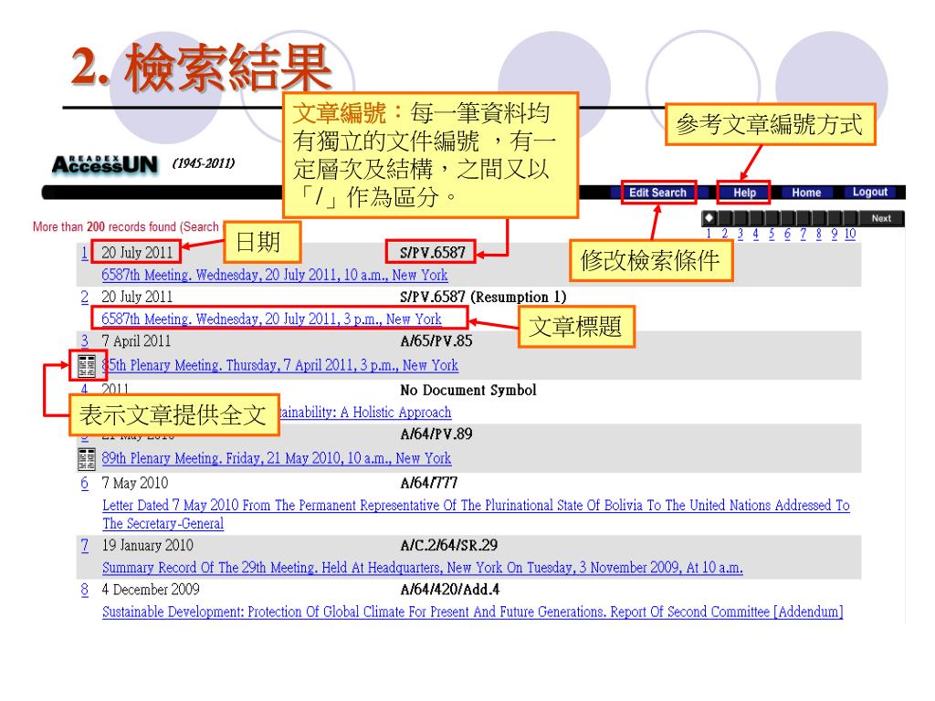This screenshot has width=935, height=701.
Task: Click date 7 May 2010
Action: point(135,483)
